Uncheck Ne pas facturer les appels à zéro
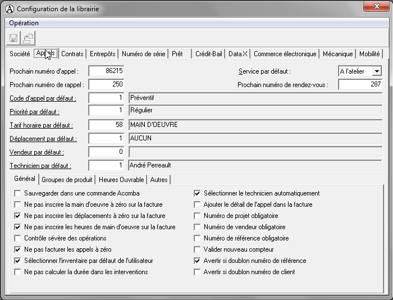 tap(19, 249)
